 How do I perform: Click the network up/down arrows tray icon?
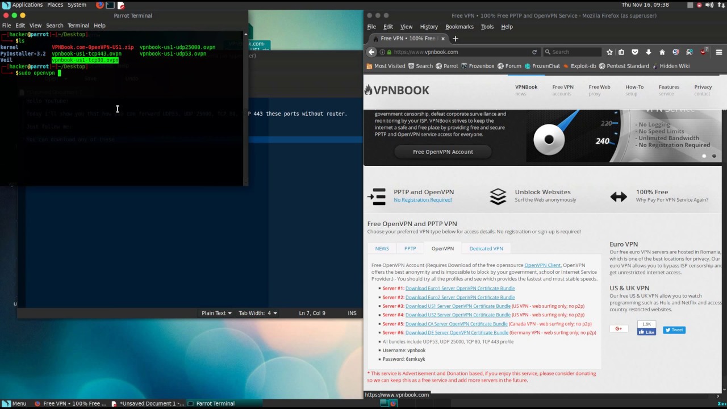[x=721, y=5]
